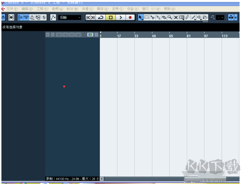Open the 窗口 (Window) menu
Screen dimensions: 241x184
point(145,9)
